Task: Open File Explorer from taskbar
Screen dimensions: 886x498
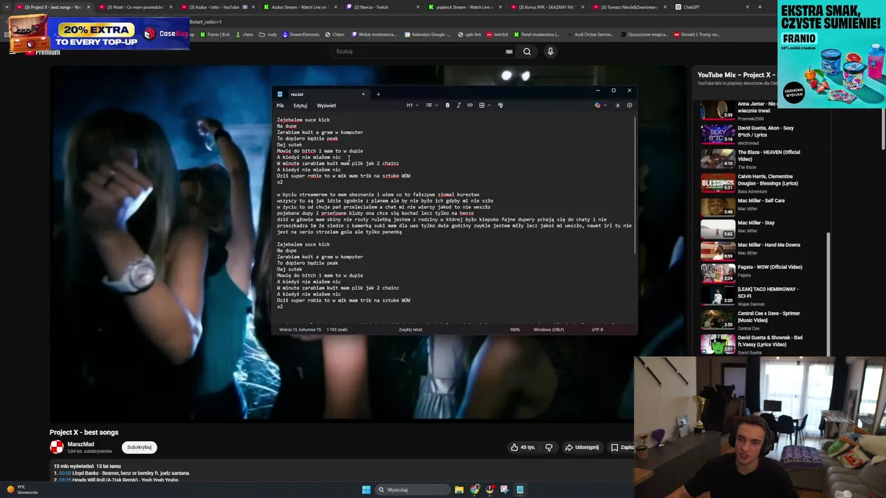Action: 459,490
